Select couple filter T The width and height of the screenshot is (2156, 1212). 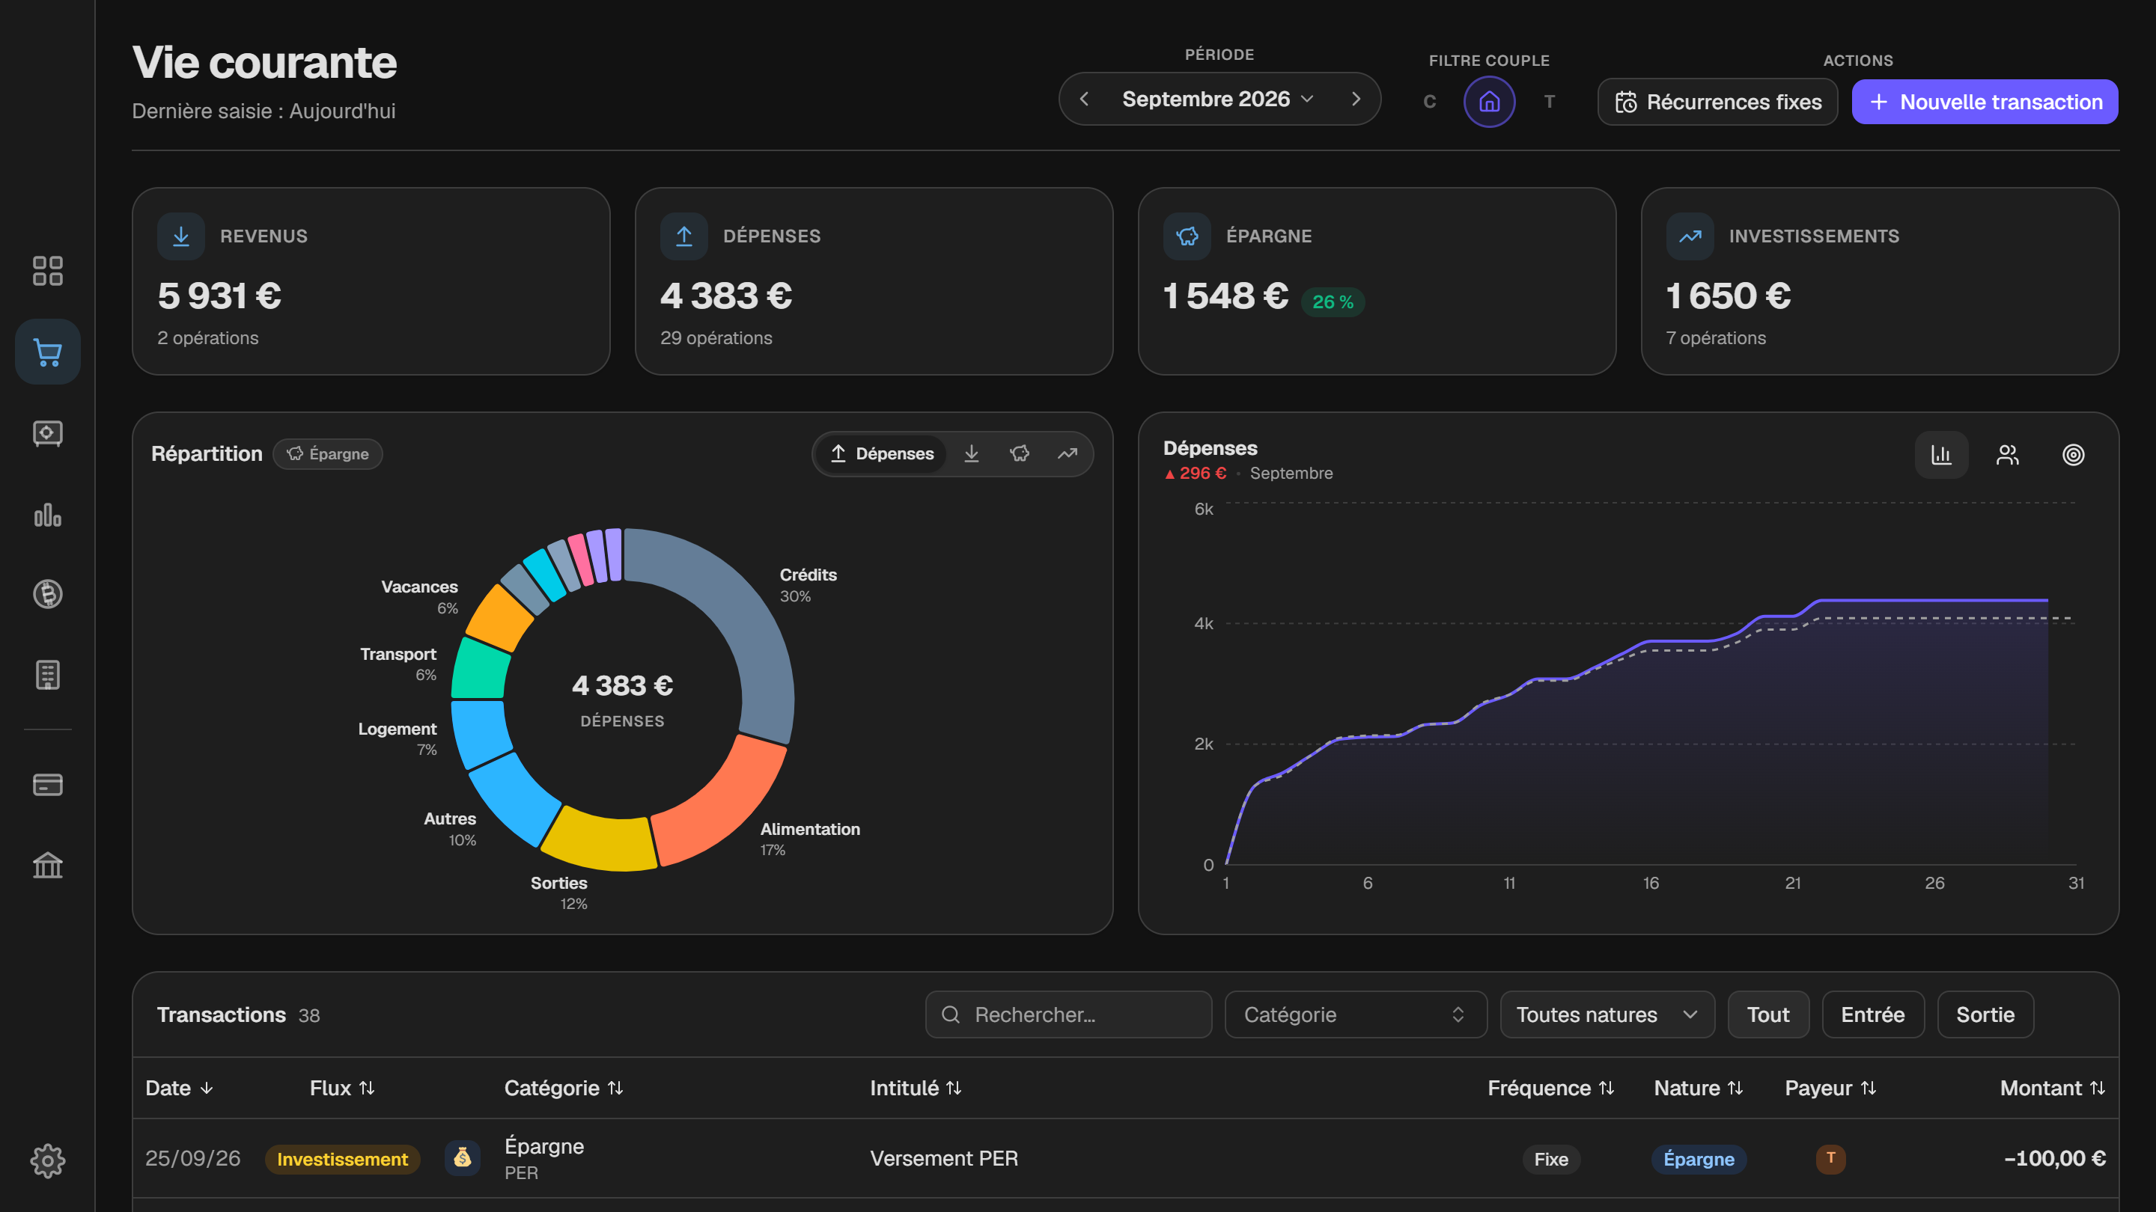[x=1549, y=102]
